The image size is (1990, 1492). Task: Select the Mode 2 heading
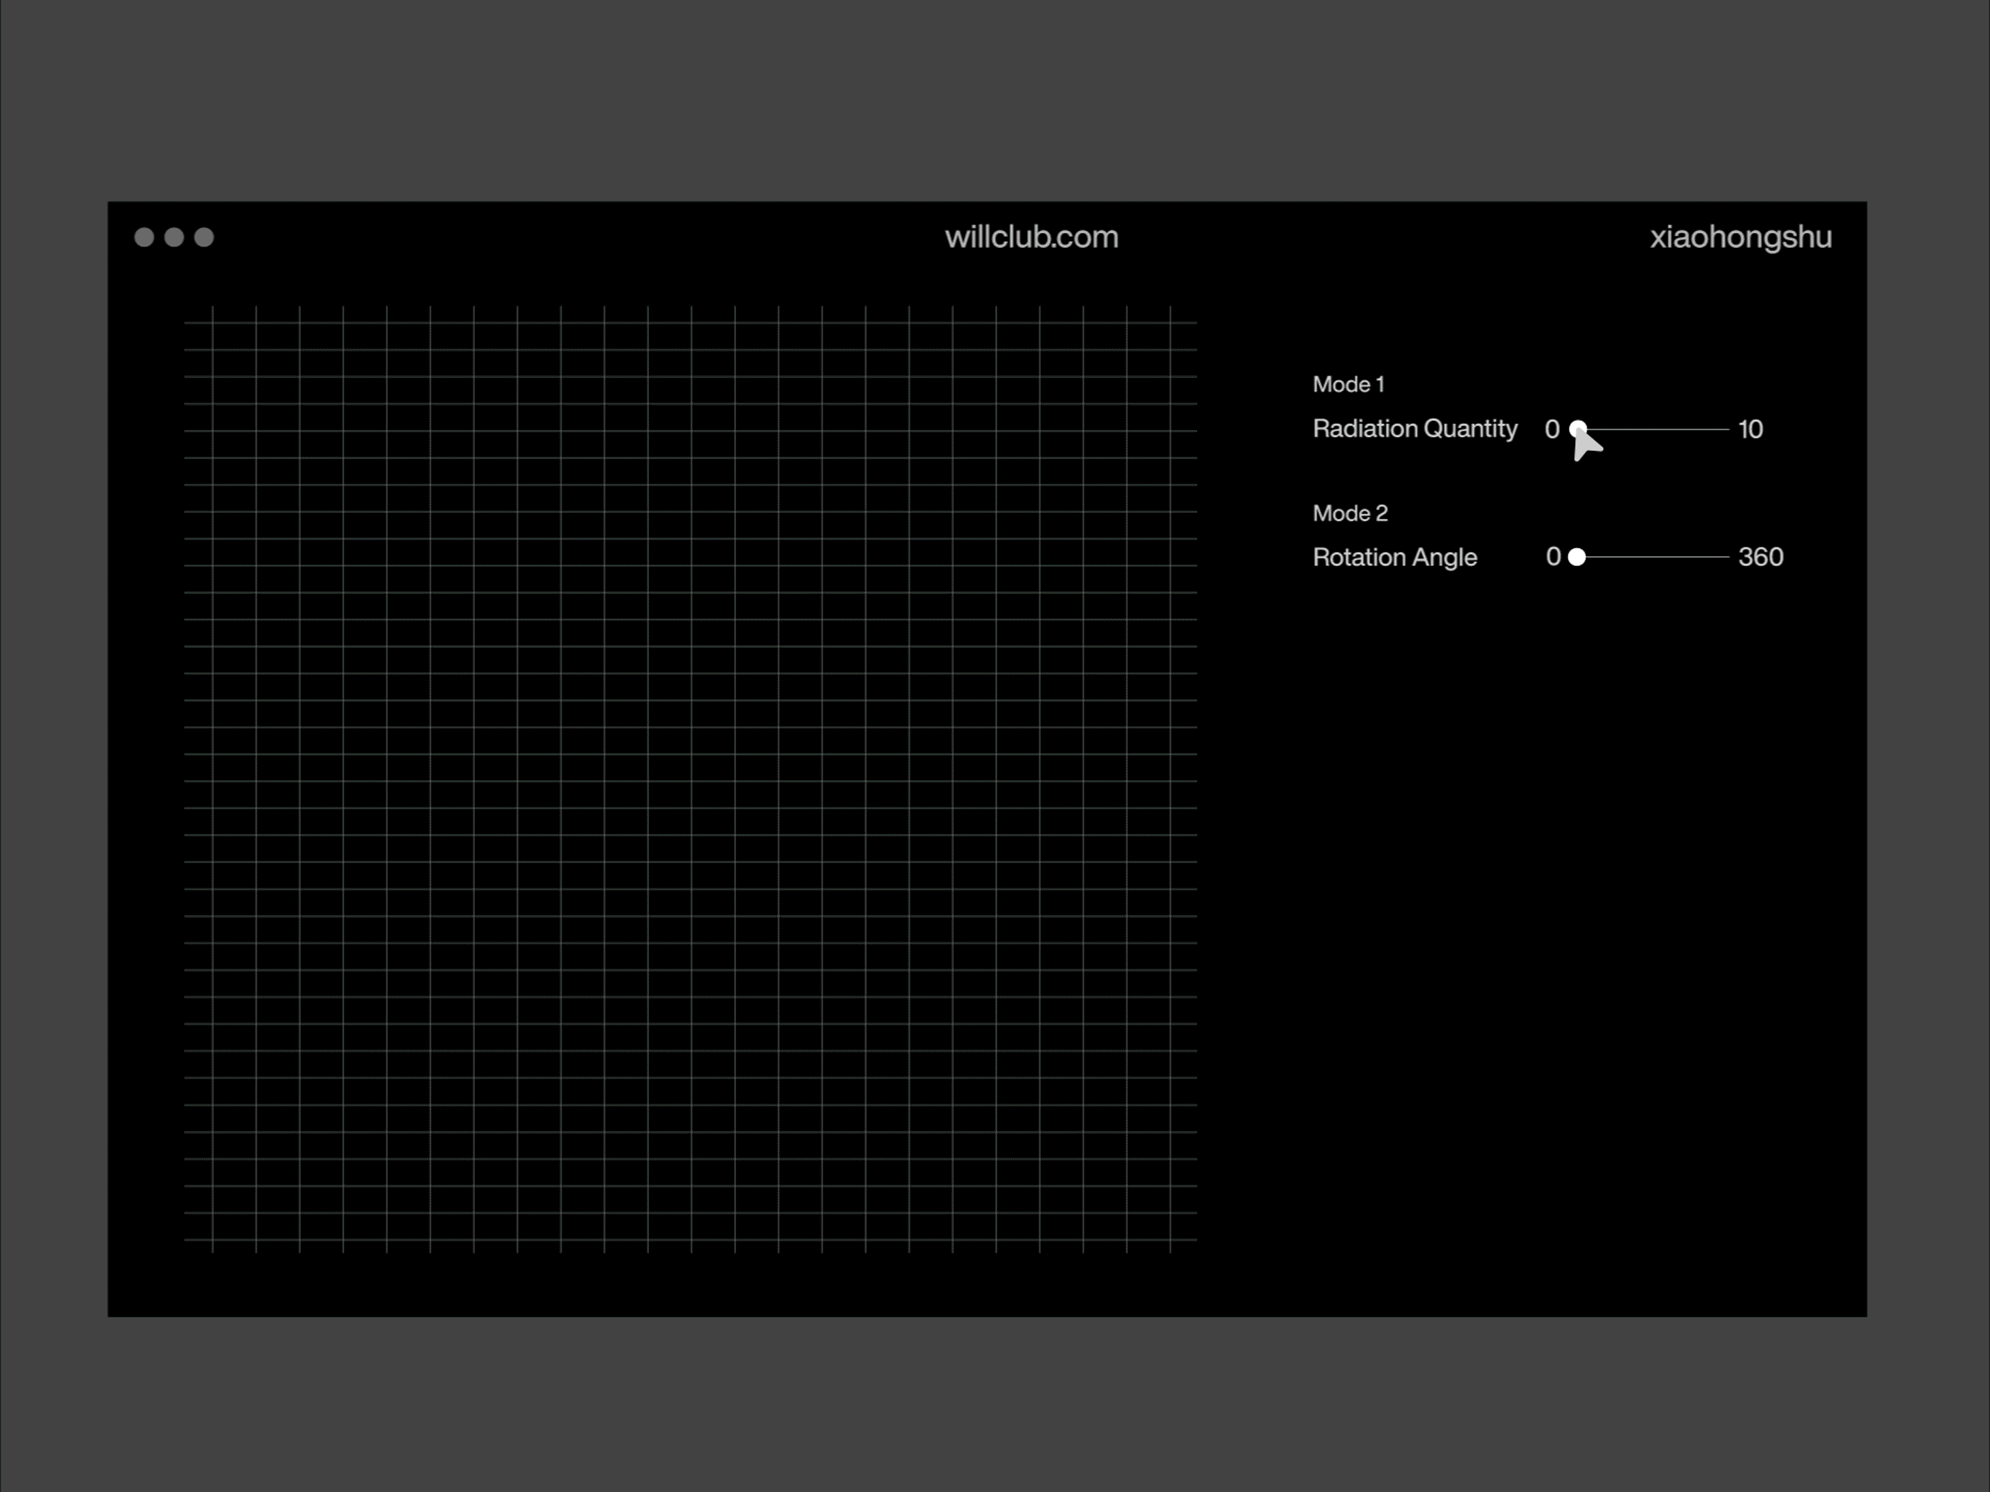tap(1349, 512)
